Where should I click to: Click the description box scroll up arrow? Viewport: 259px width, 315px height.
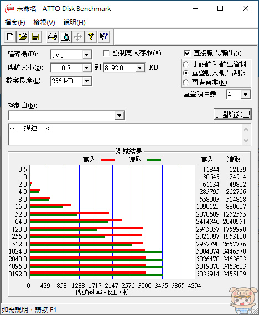point(246,129)
